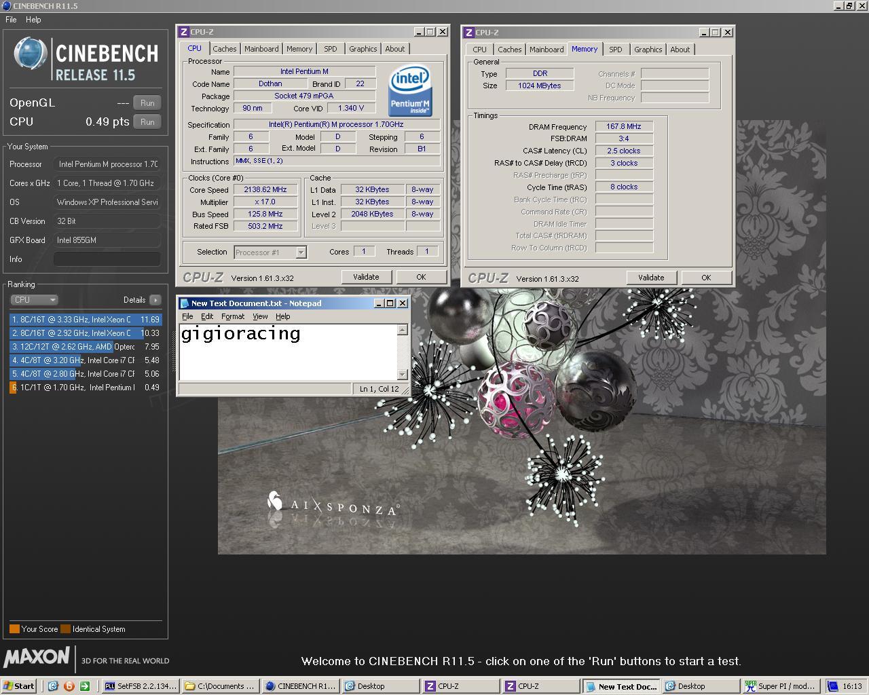The height and width of the screenshot is (695, 869).
Task: Click the Multiplier value x 17.0
Action: [x=265, y=202]
